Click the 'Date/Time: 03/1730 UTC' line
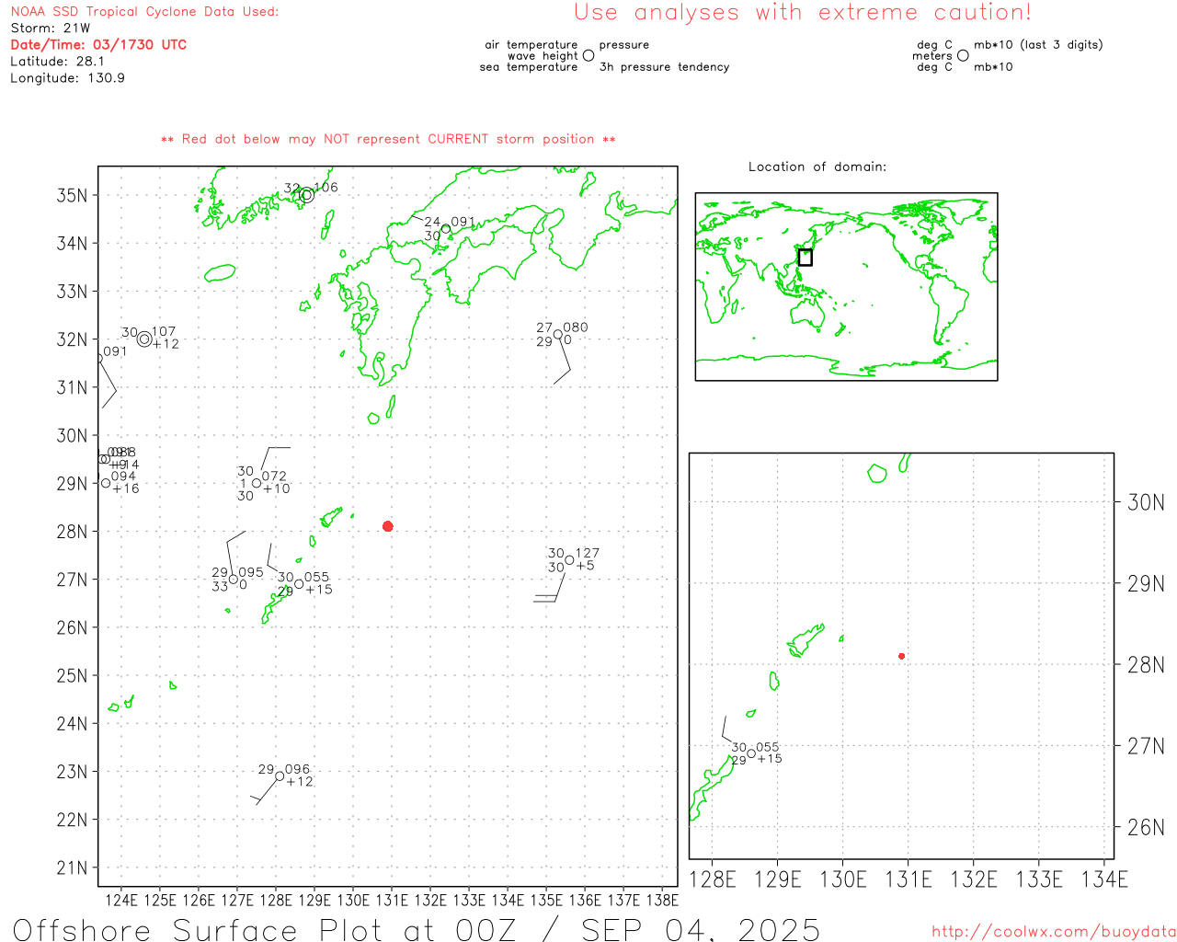1177x942 pixels. coord(98,44)
